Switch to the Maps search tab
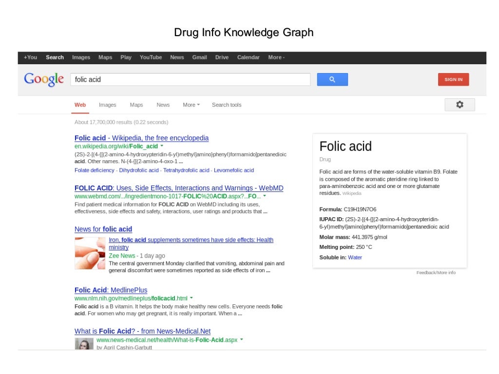Screen dimensions: 499x374 [x=136, y=105]
